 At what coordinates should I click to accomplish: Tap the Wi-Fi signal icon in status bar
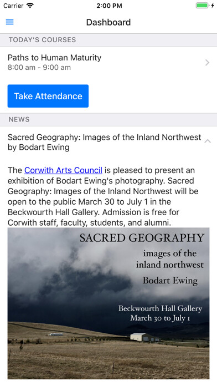[30, 6]
